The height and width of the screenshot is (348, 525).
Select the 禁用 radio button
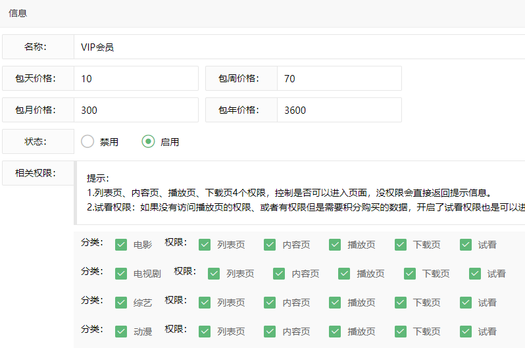click(x=87, y=141)
